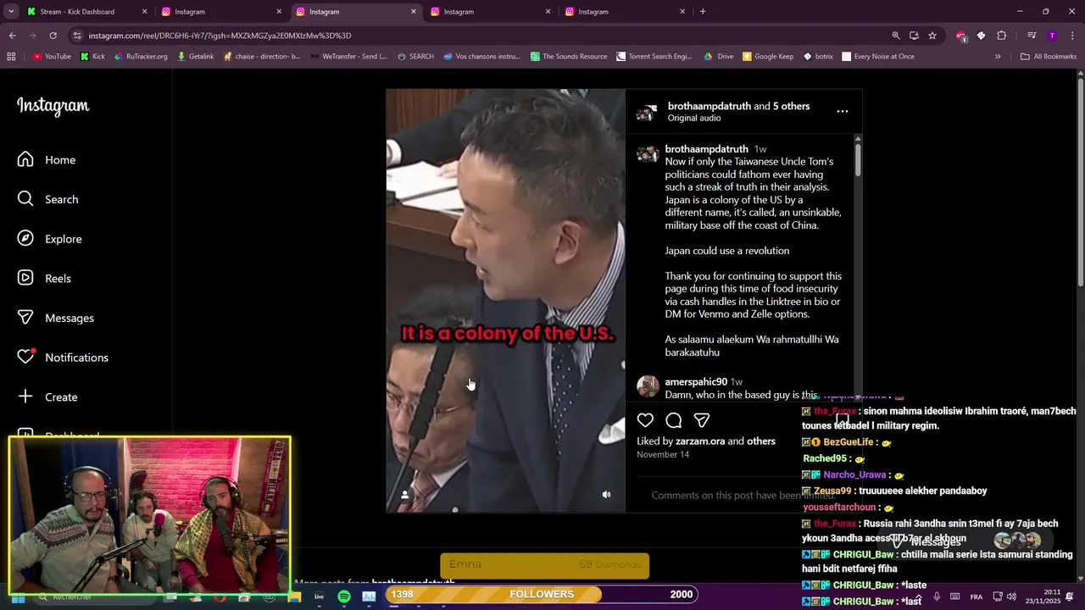Click the Live app icon on the taskbar
The image size is (1085, 610).
coord(320,596)
